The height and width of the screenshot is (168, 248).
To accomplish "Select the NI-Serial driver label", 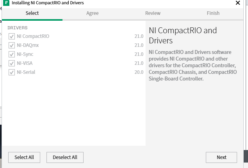I will (26, 72).
